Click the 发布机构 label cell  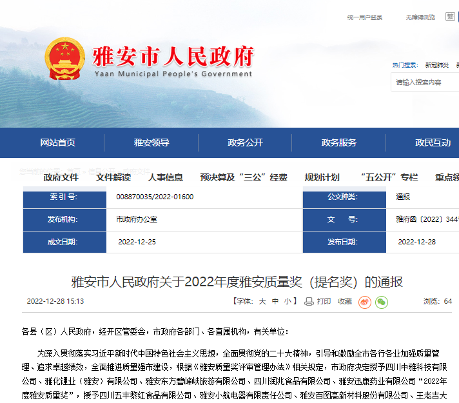point(64,220)
